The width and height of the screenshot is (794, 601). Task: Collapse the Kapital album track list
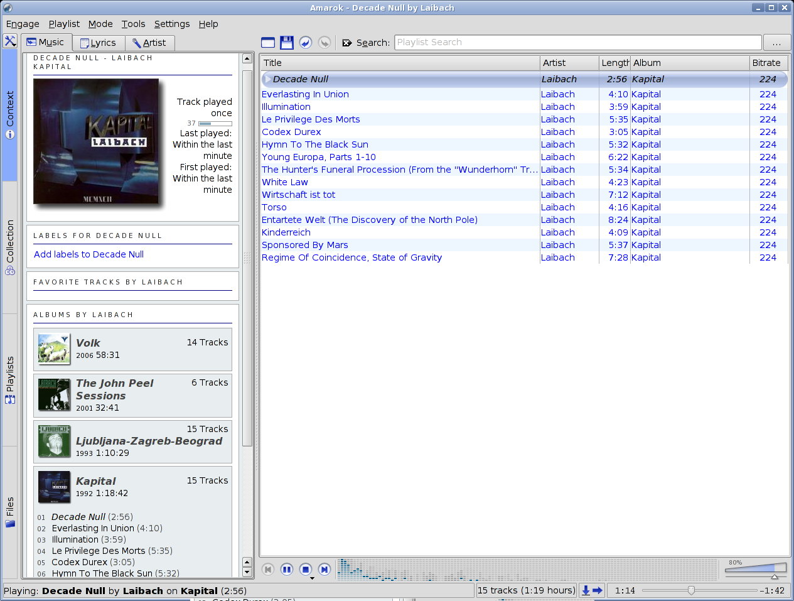tap(132, 487)
